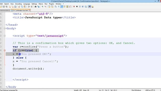Click the '"You pressed Cancel!"' string

click(38, 61)
